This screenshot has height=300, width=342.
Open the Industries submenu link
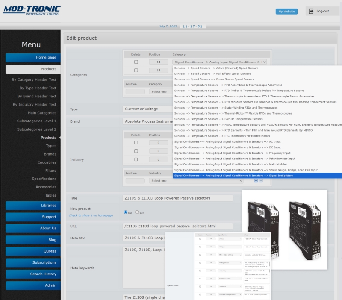coord(47,162)
